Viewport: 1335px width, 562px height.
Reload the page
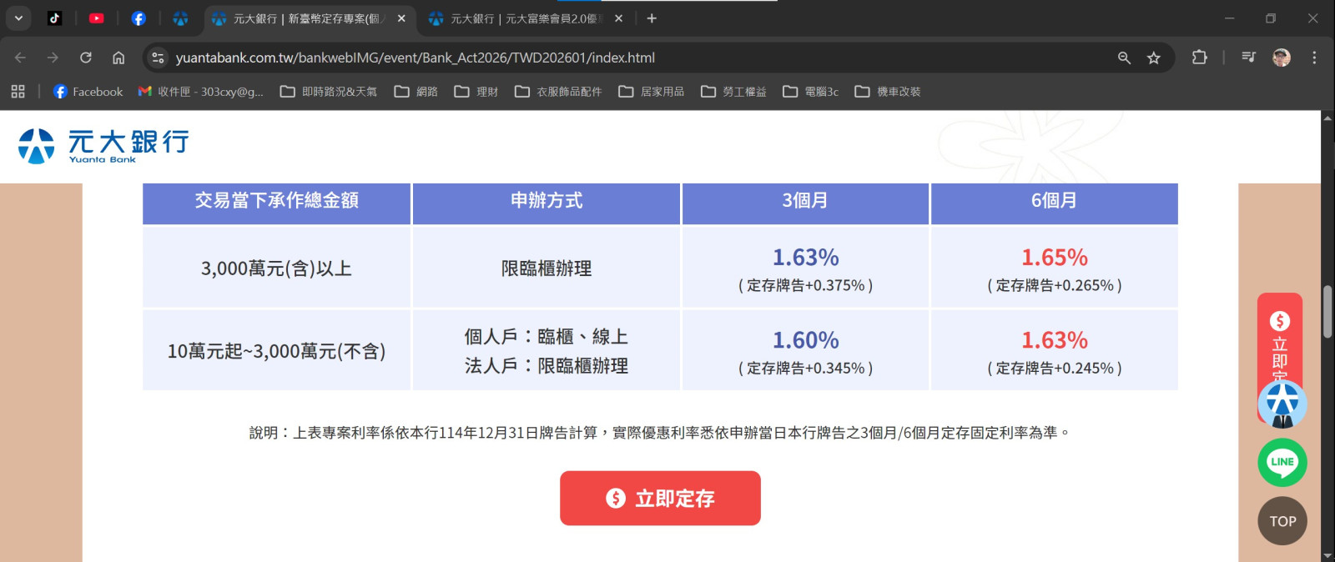click(x=86, y=58)
